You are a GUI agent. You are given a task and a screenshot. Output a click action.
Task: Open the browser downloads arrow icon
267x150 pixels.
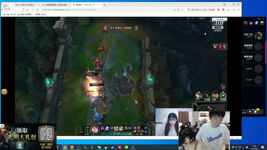click(x=234, y=10)
